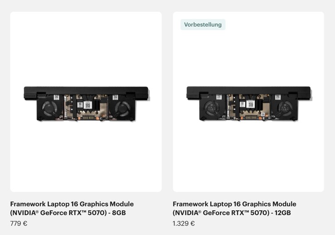Click QR label on 8GB module's left fan

coord(56,97)
